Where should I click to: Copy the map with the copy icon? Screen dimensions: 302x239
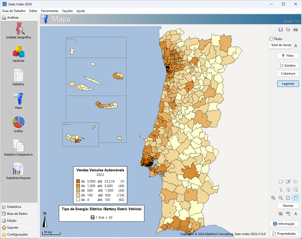pos(288,30)
